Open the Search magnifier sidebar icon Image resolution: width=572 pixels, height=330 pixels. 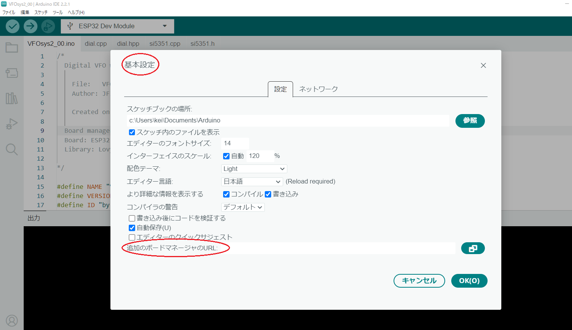(x=12, y=149)
